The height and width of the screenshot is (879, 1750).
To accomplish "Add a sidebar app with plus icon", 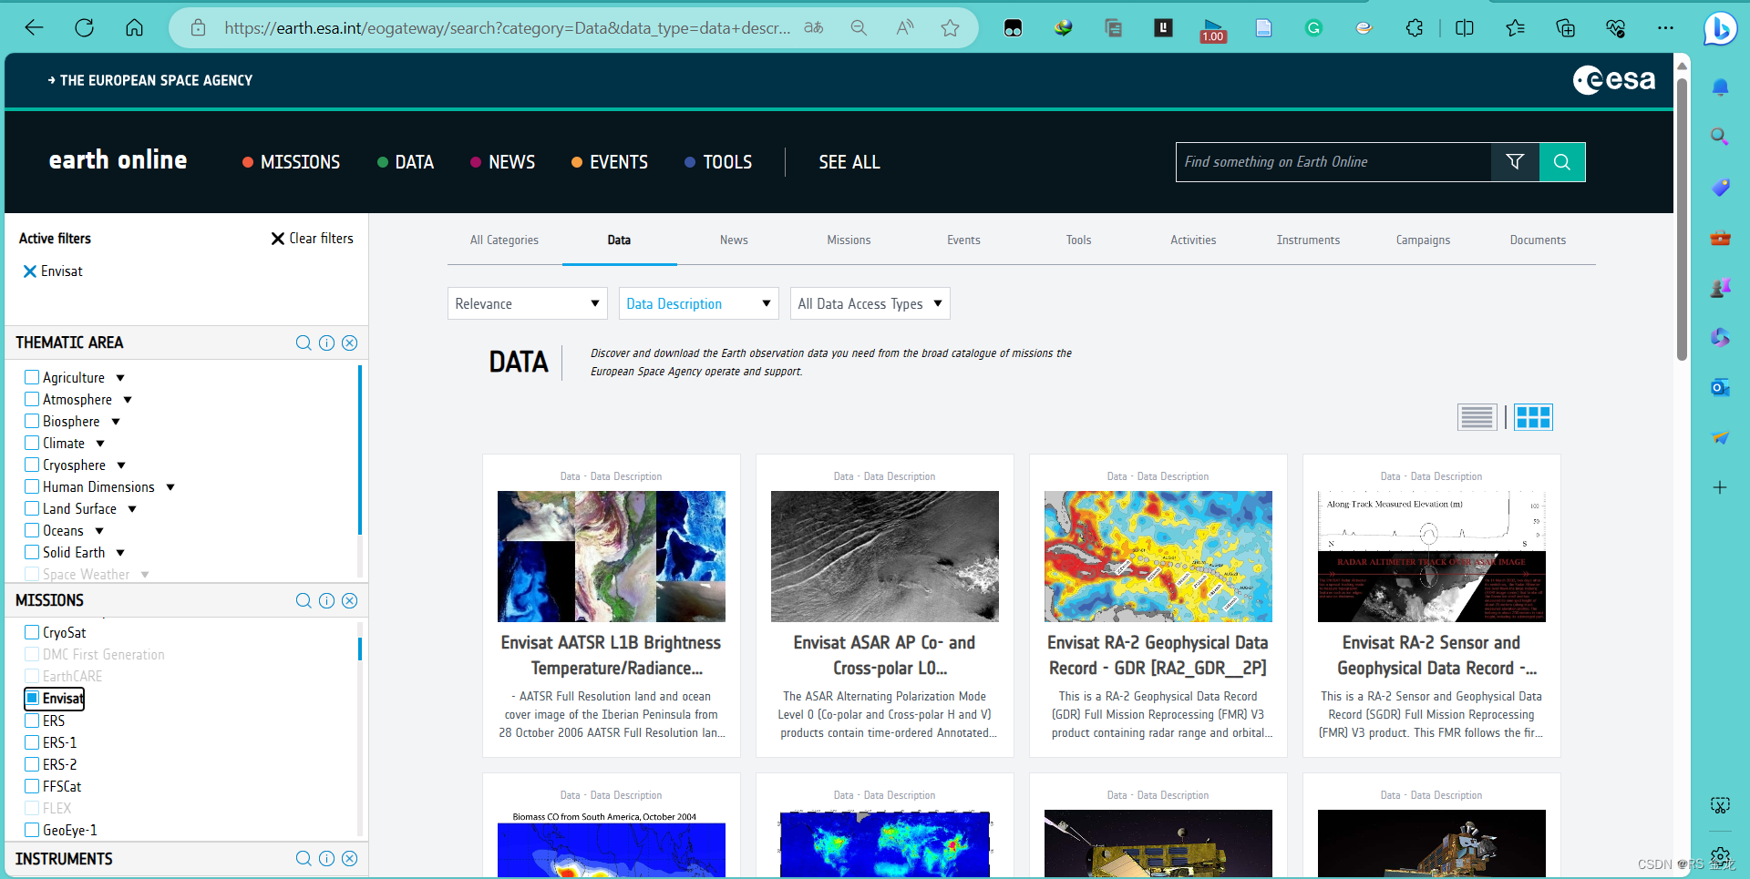I will pos(1720,487).
